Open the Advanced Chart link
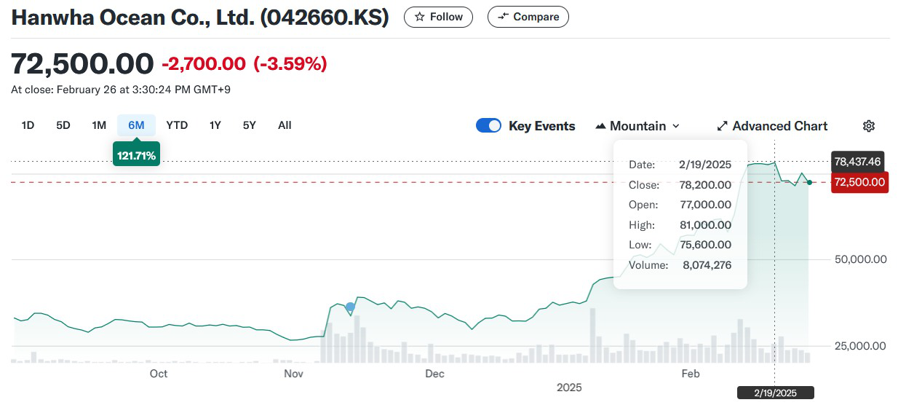Screen dimensions: 898x405 (x=779, y=126)
